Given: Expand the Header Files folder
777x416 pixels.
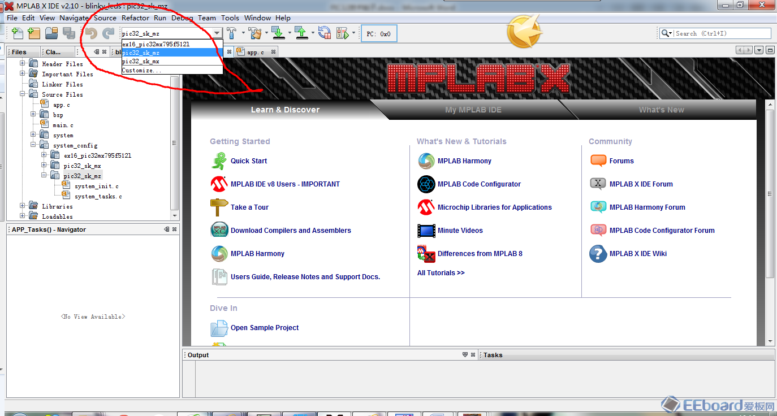Looking at the screenshot, I should coord(23,63).
